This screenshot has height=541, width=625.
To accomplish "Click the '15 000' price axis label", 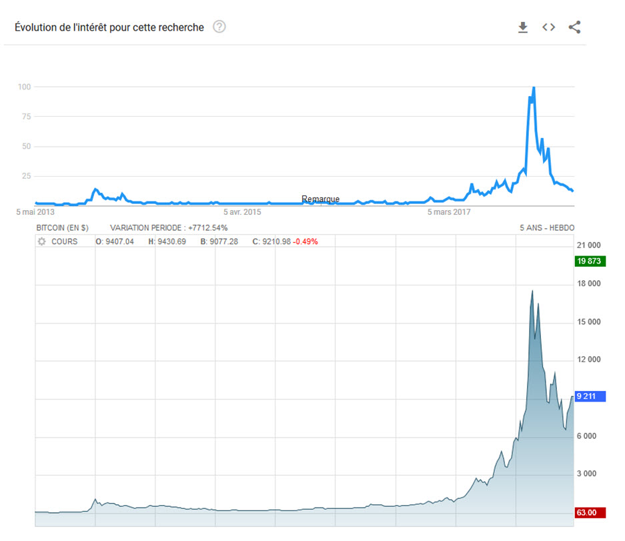I will coord(589,322).
